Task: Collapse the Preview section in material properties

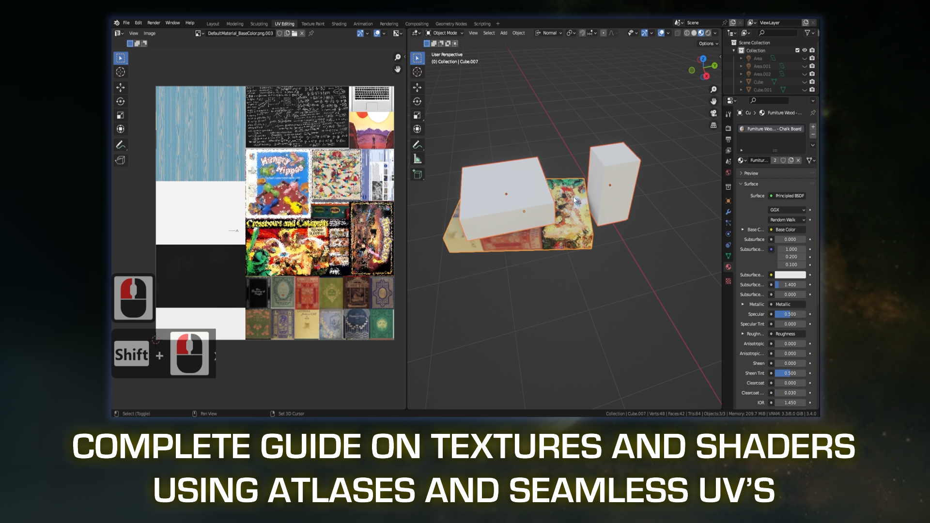Action: [750, 173]
